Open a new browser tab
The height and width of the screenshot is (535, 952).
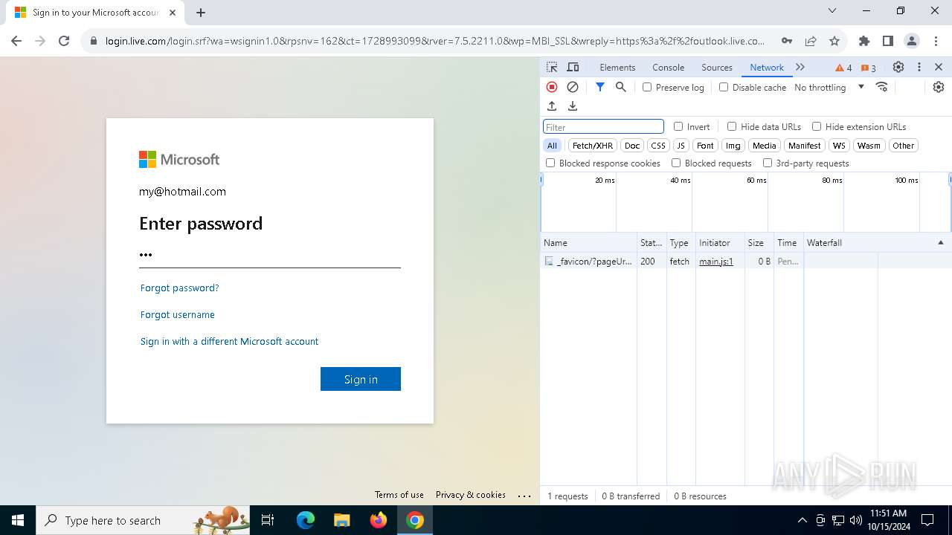(x=201, y=12)
